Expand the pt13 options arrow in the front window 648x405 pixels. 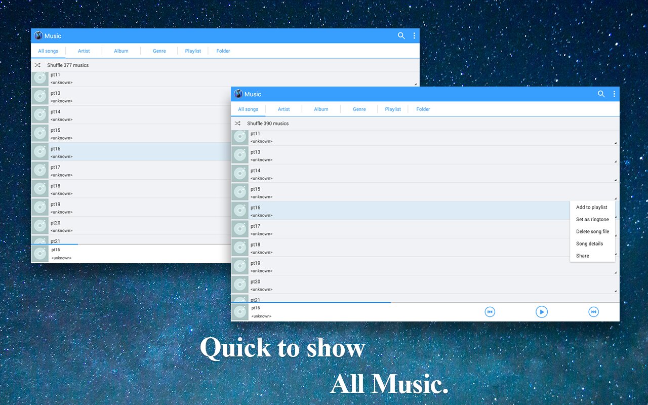tap(616, 161)
